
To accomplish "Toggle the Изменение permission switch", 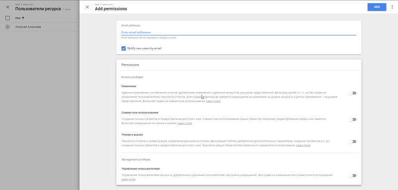I will coord(352,93).
